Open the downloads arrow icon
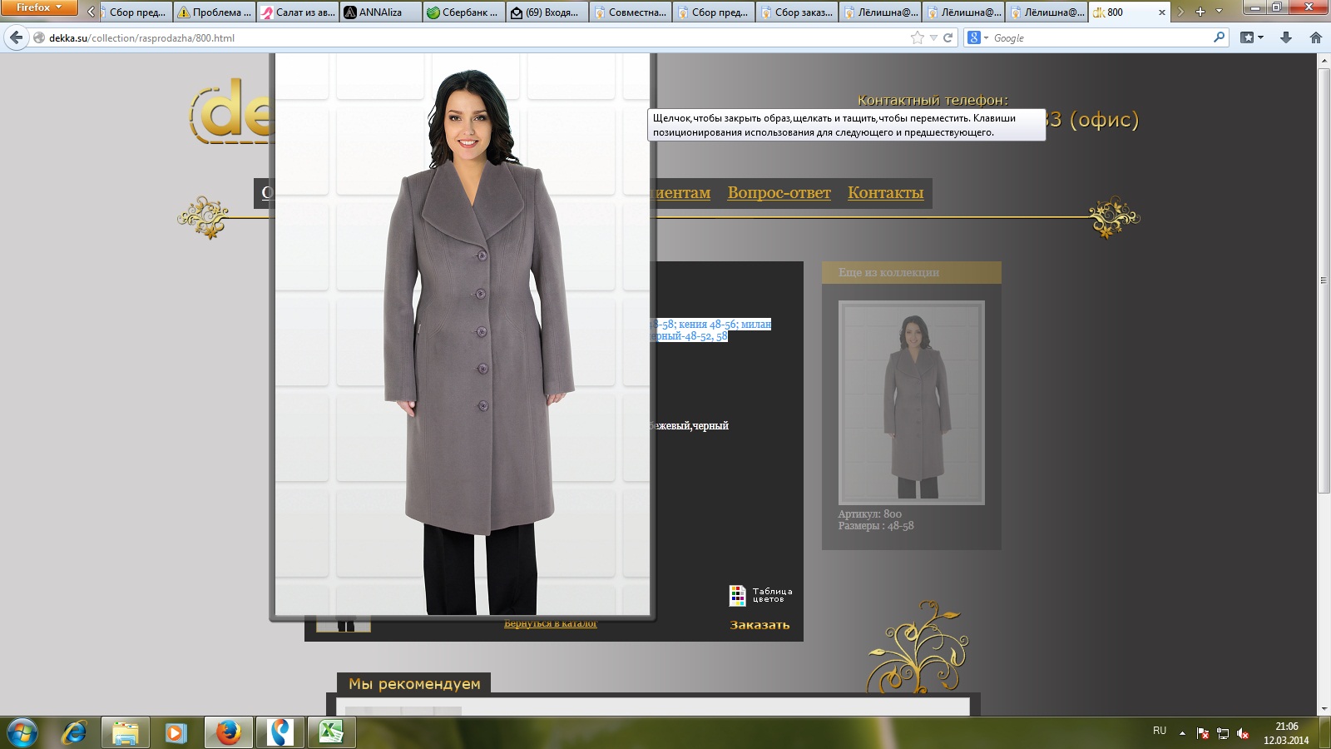Screen dimensions: 1331x749 [1286, 37]
